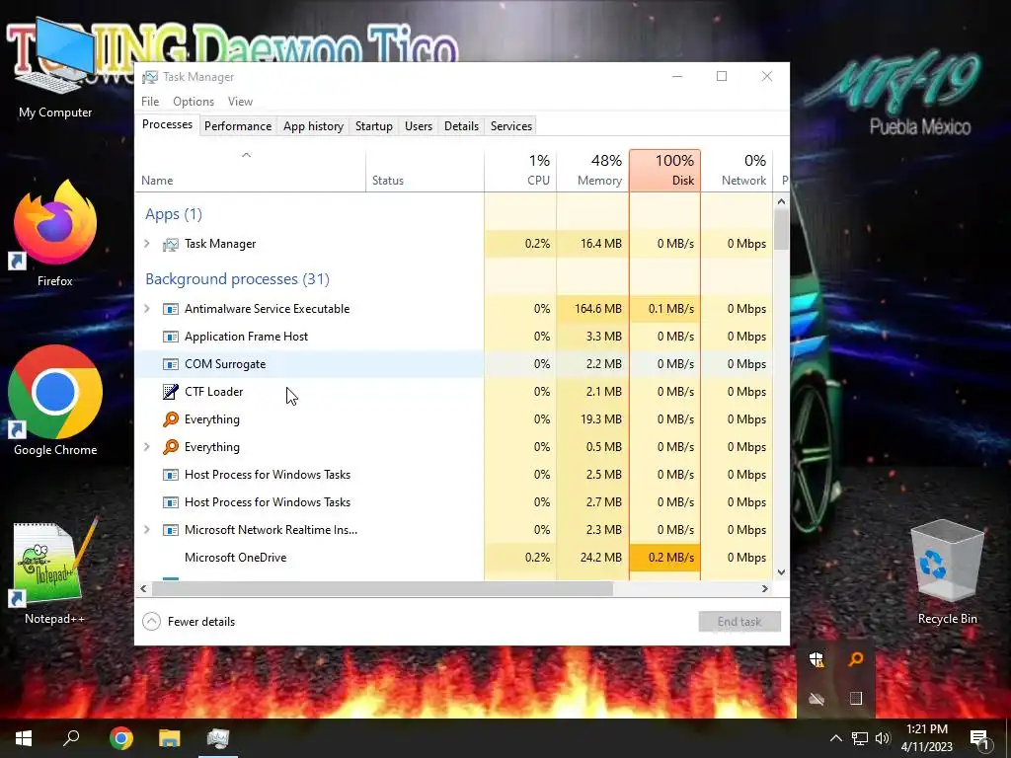Sort processes by Memory column
1011x758 pixels.
pyautogui.click(x=592, y=171)
